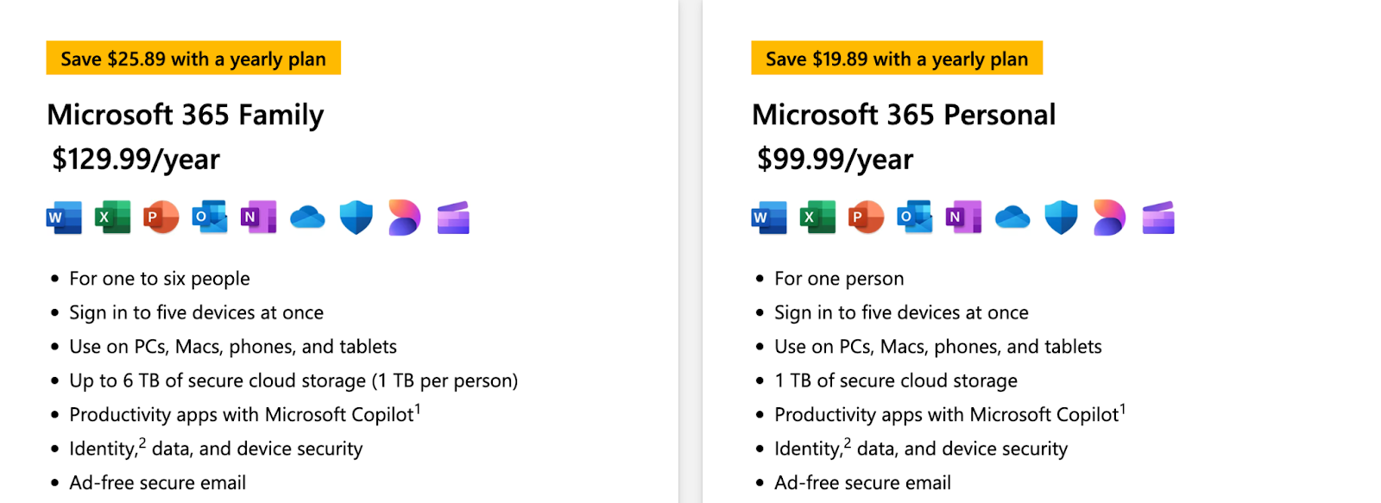The width and height of the screenshot is (1381, 503).
Task: Click the Designer icon in the Family plan
Action: coord(404,217)
